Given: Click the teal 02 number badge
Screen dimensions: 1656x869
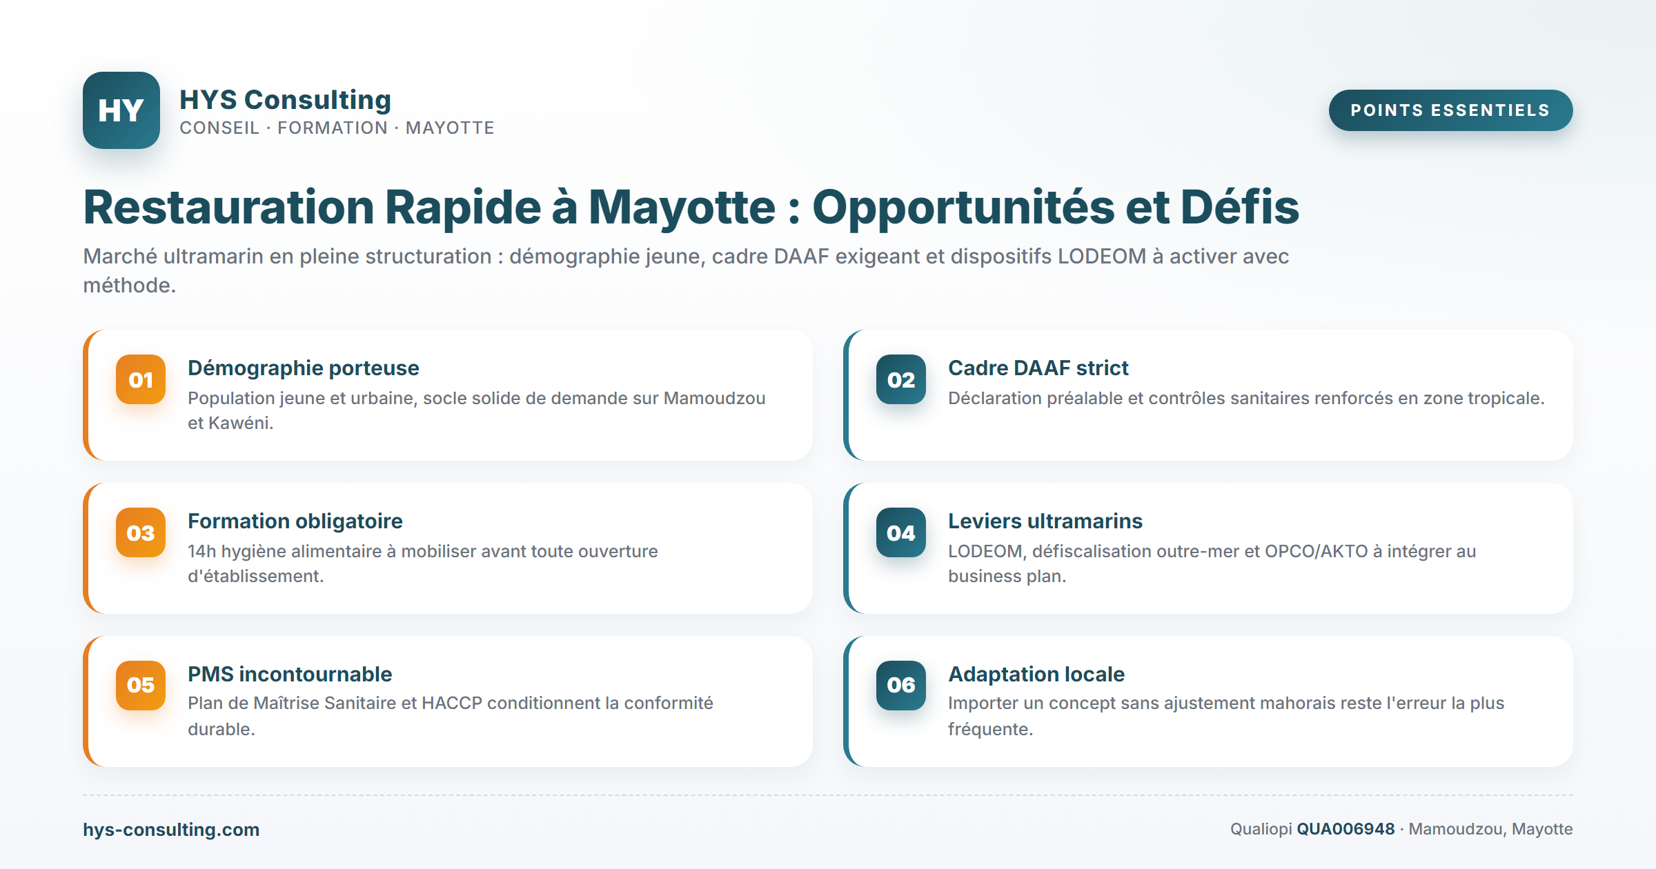Looking at the screenshot, I should [x=901, y=379].
